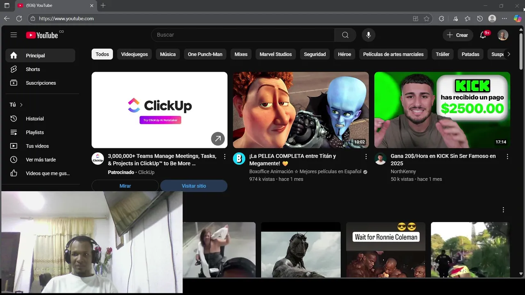Reload the browser page
The width and height of the screenshot is (525, 295).
pyautogui.click(x=19, y=18)
